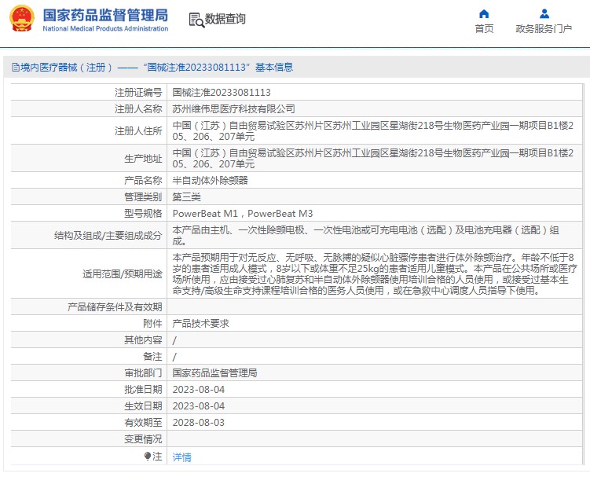Click the model spec PowerBeat M1，PowerBeat M3

pyautogui.click(x=242, y=213)
